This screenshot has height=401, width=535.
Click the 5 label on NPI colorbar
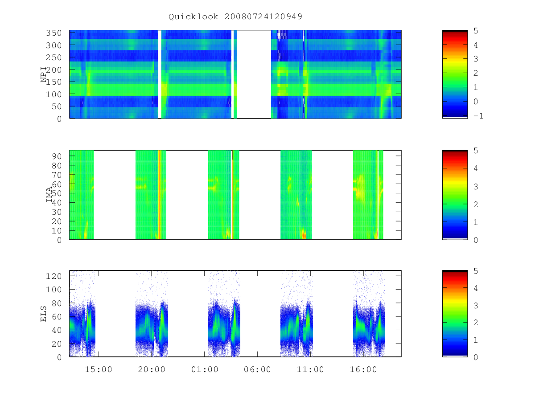pyautogui.click(x=475, y=31)
